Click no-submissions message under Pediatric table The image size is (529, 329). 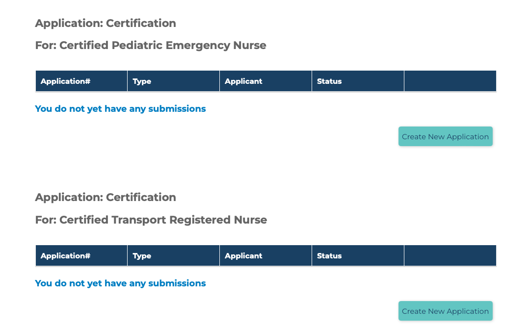click(120, 109)
